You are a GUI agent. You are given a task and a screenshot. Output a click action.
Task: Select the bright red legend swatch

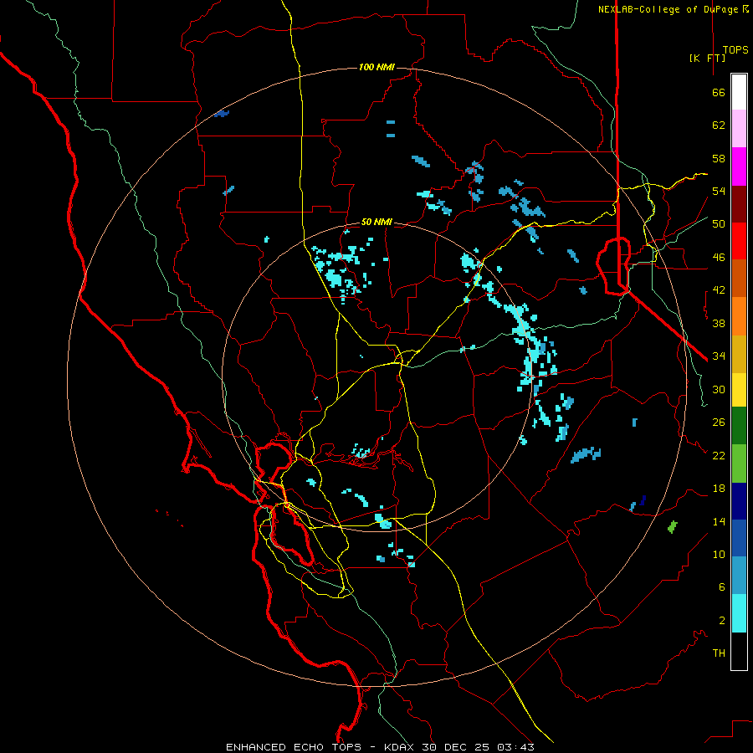[x=739, y=241]
